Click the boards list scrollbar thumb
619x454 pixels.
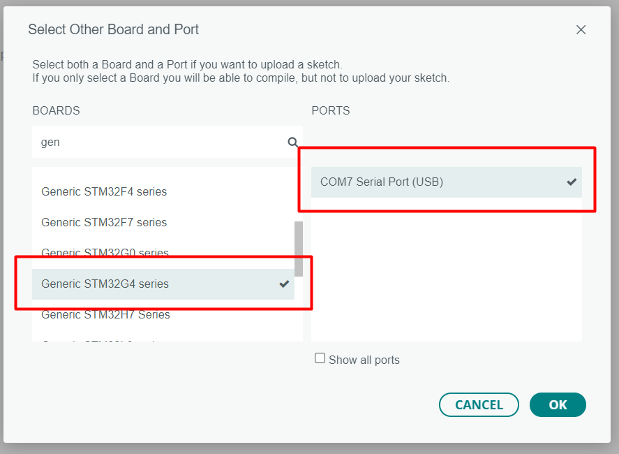pyautogui.click(x=299, y=248)
